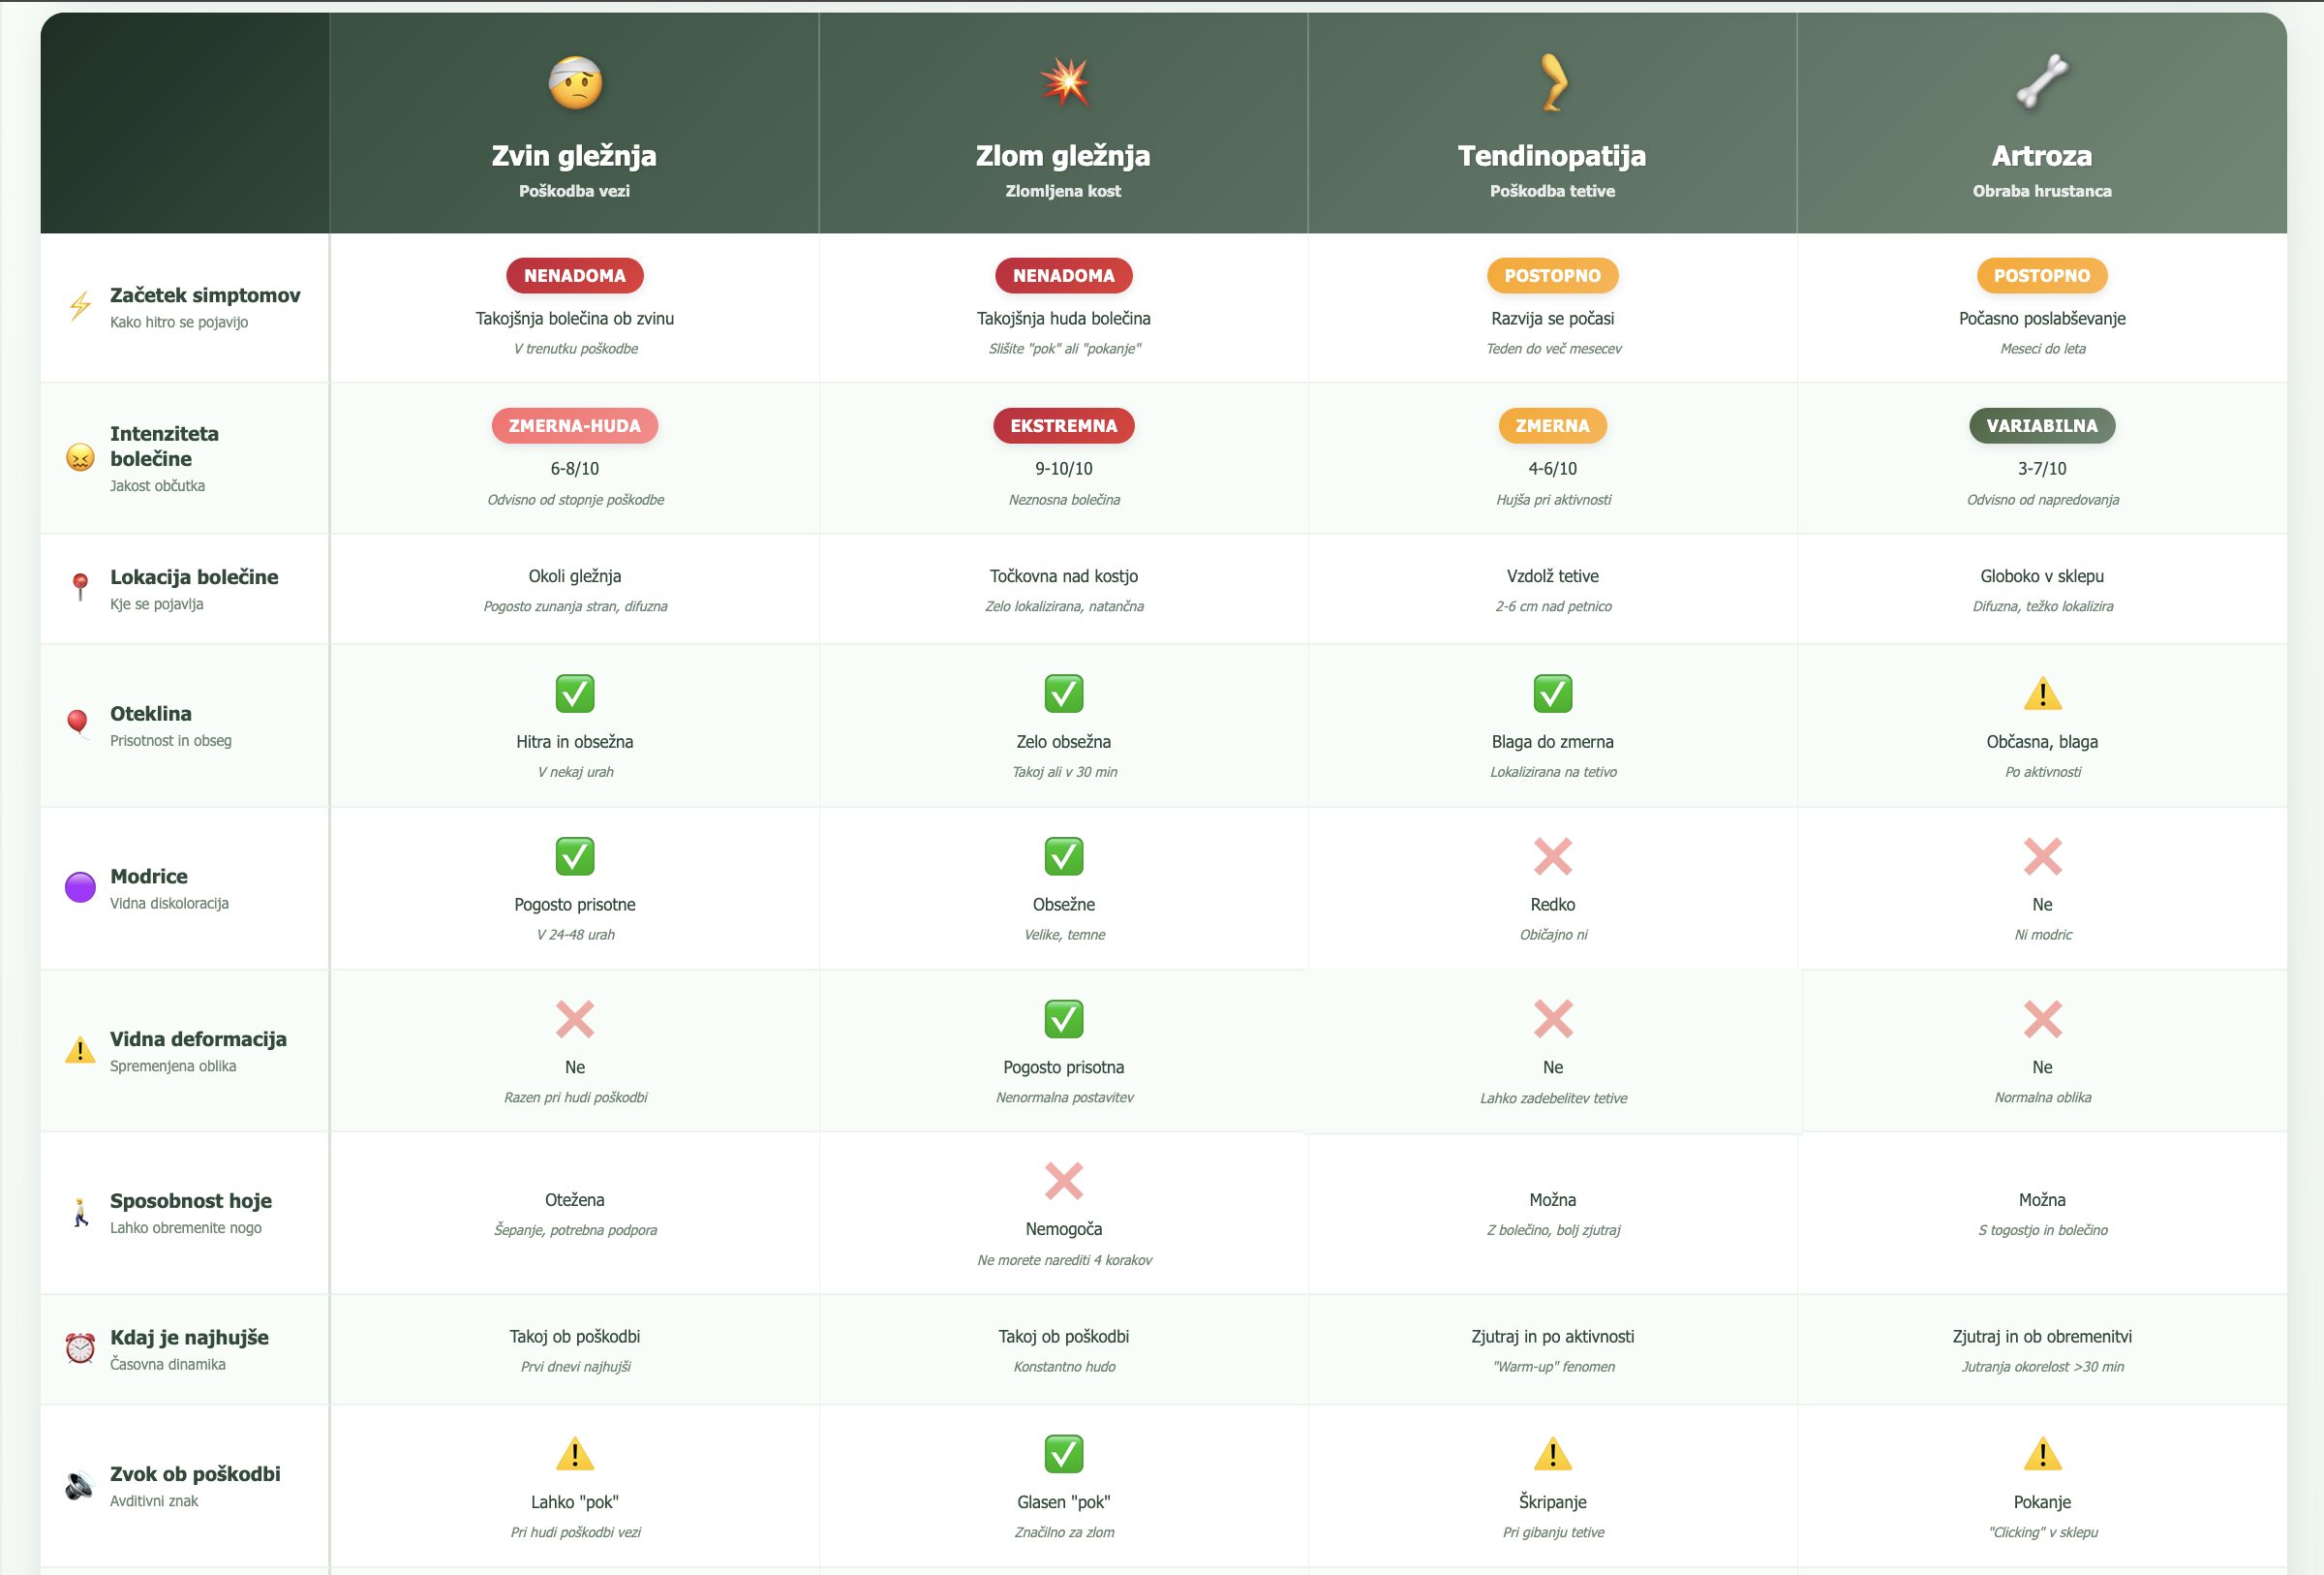
Task: Select the Zvin gležnja column heading
Action: click(575, 156)
